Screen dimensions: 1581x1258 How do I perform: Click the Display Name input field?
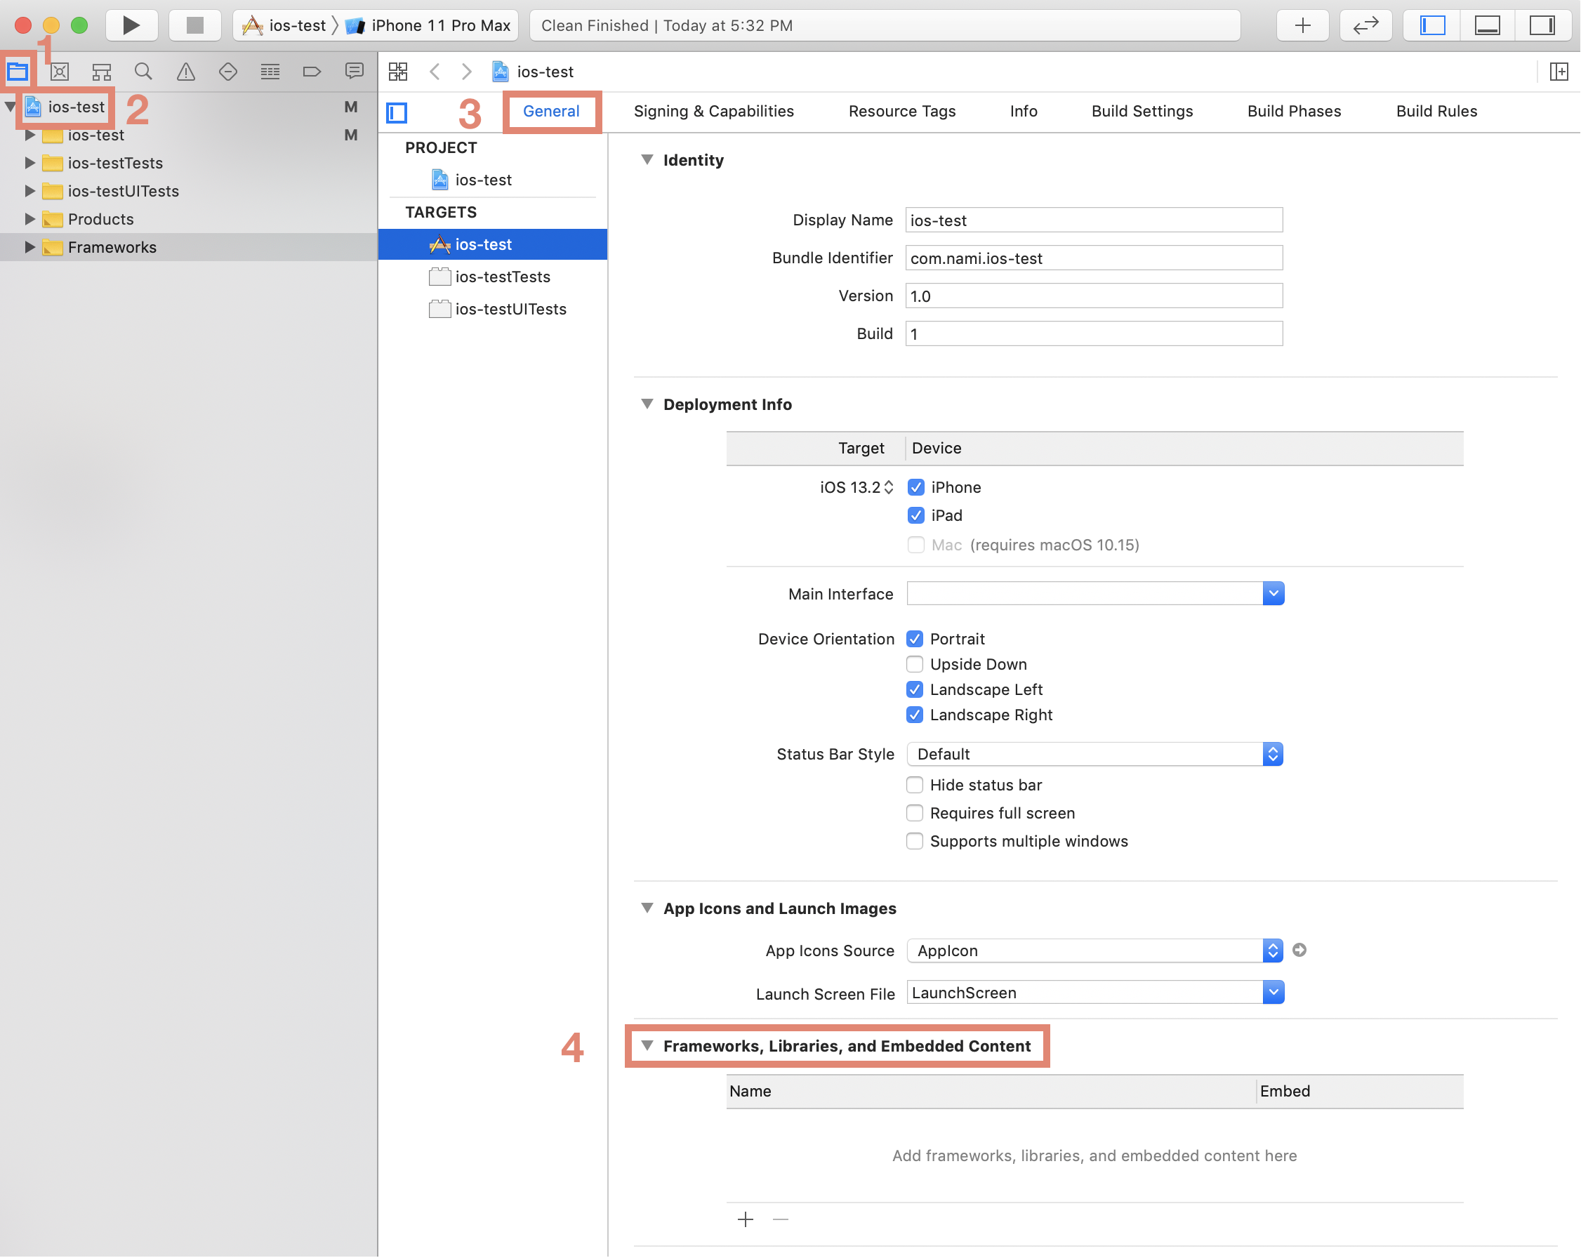click(x=1094, y=220)
